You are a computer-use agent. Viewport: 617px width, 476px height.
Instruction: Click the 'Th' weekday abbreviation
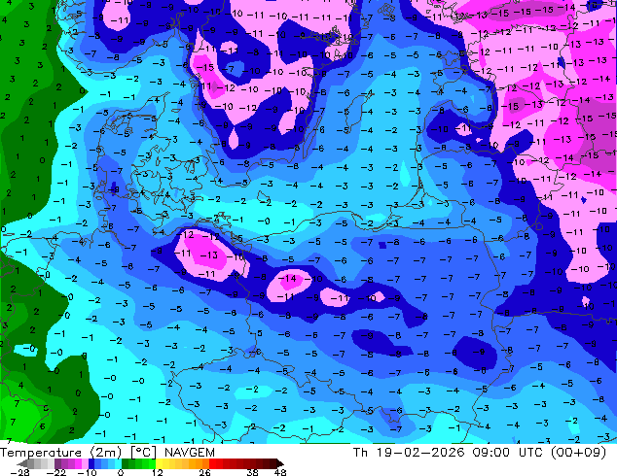pyautogui.click(x=360, y=453)
